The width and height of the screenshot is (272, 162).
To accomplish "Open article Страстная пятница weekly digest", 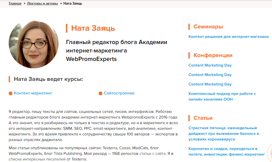I will (224, 134).
